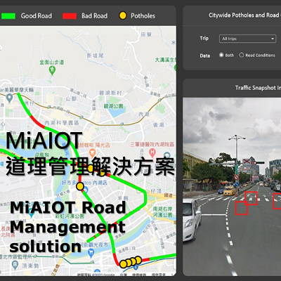281x281 pixels.
Task: Click the red hospital H marker
Action: (x=152, y=153)
